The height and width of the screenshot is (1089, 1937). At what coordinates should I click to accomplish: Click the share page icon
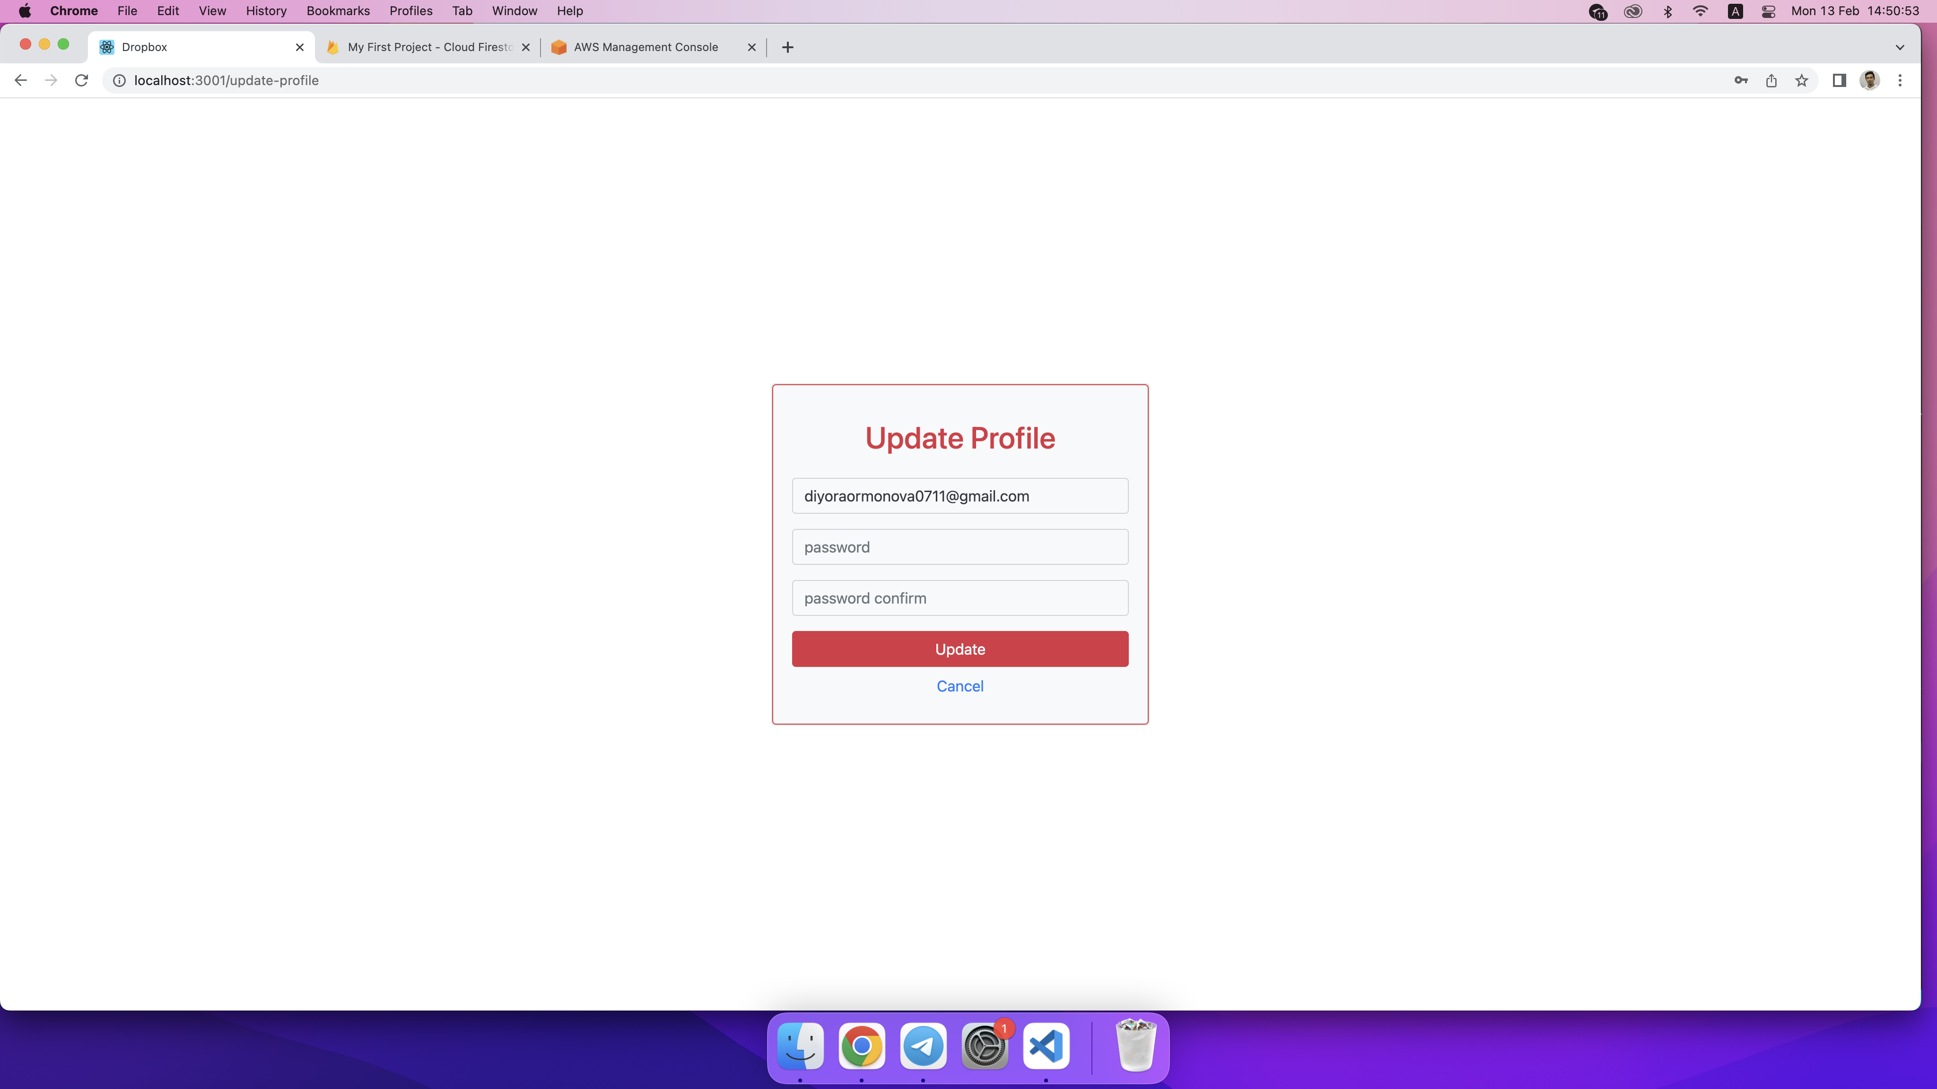[x=1771, y=80]
